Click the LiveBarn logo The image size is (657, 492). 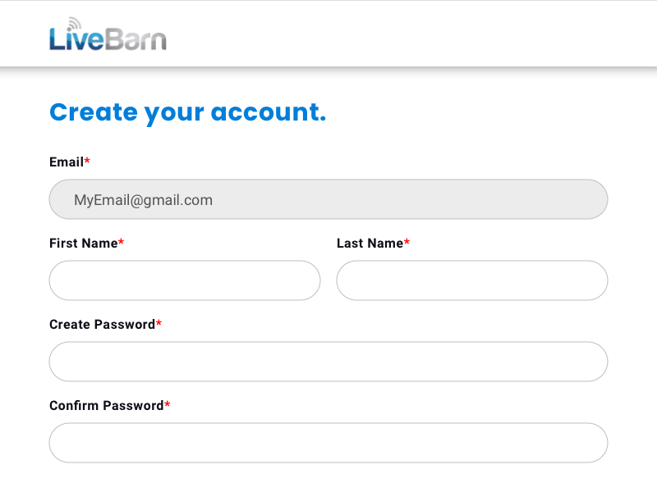coord(108,38)
